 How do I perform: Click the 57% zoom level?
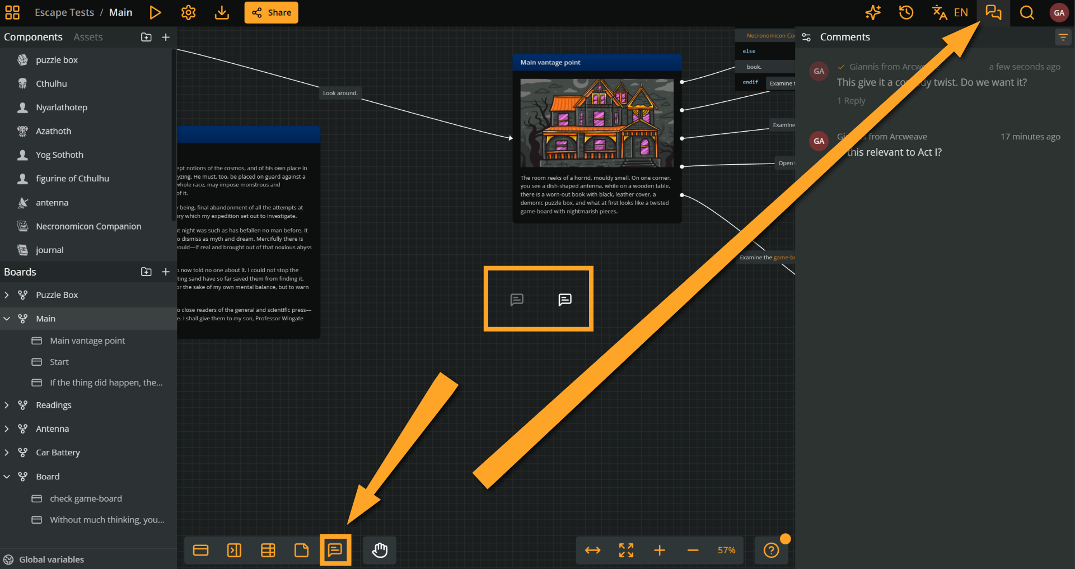coord(726,551)
